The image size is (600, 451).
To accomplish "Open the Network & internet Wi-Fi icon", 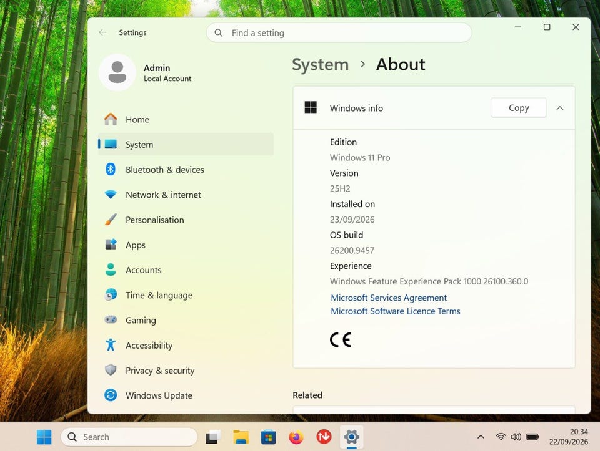I will pos(111,195).
